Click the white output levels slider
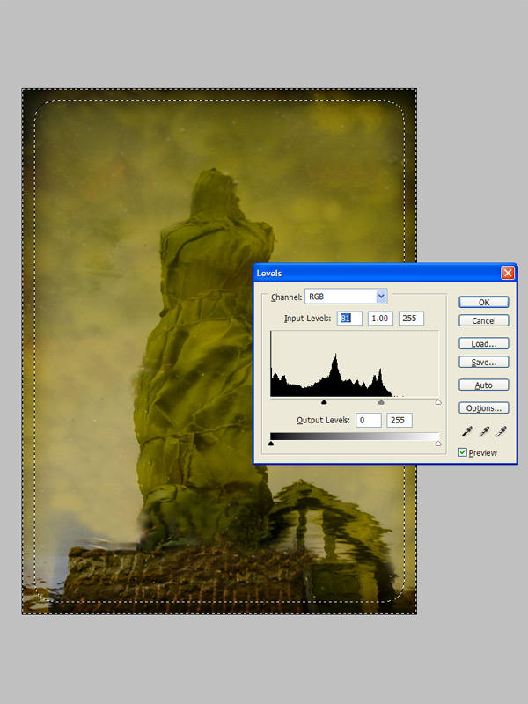 pyautogui.click(x=438, y=444)
